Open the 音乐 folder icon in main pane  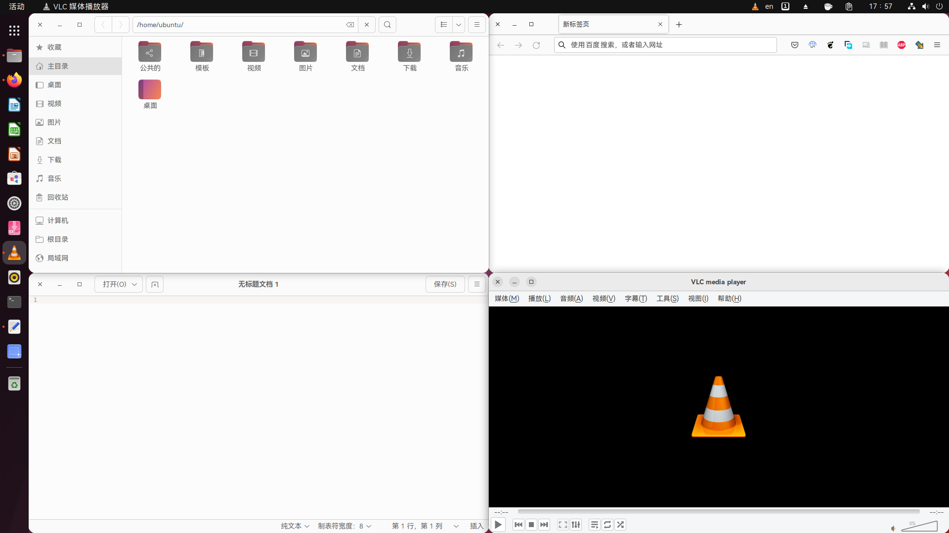pos(461,56)
